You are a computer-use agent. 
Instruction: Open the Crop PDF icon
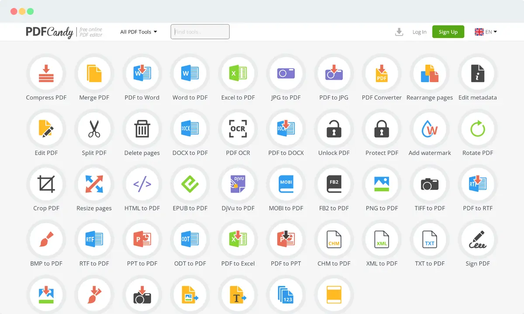(x=46, y=184)
